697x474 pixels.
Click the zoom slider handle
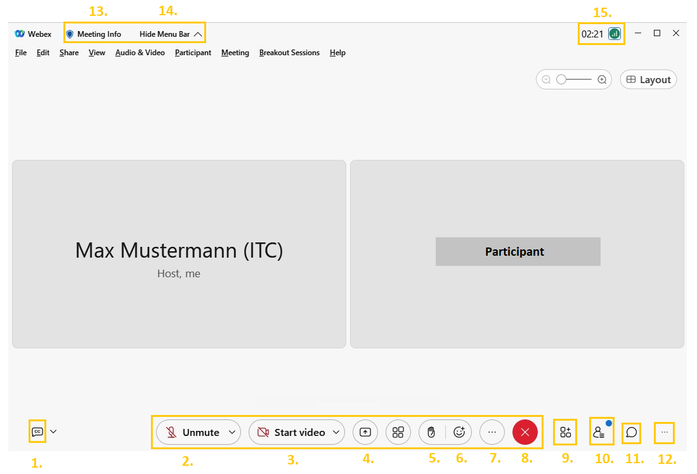click(561, 80)
